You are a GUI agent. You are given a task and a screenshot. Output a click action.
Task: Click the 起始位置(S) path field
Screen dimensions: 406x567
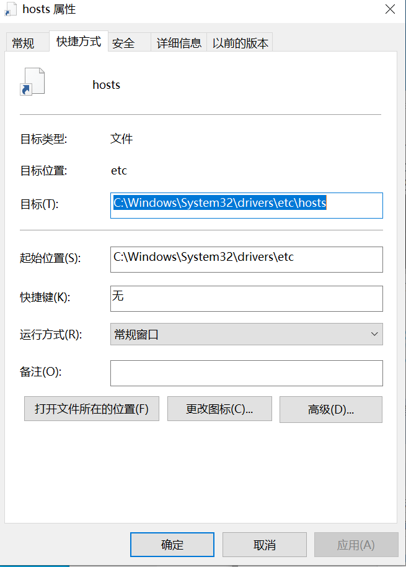pyautogui.click(x=247, y=259)
